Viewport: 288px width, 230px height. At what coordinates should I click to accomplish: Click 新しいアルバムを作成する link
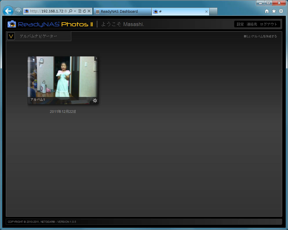click(x=260, y=36)
